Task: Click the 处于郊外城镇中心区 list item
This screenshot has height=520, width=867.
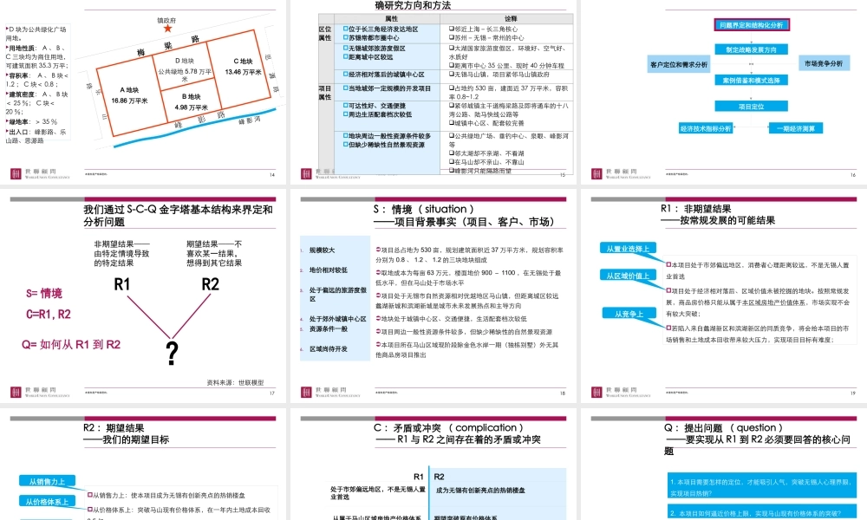Action: [x=338, y=319]
